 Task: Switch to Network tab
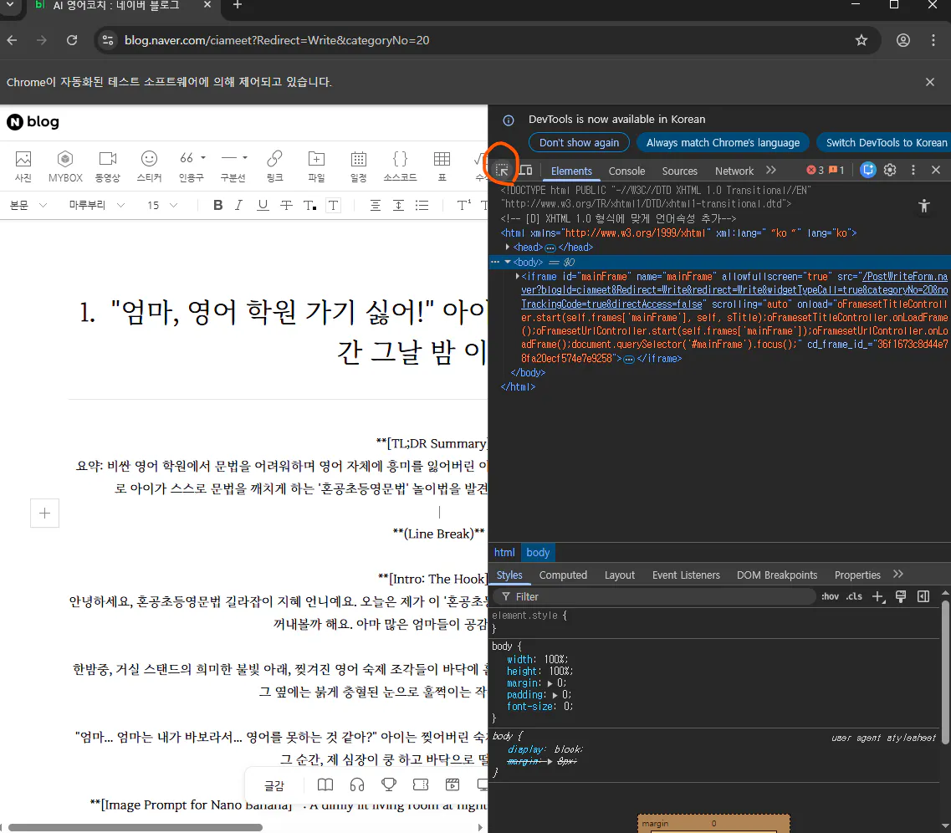[x=734, y=171]
